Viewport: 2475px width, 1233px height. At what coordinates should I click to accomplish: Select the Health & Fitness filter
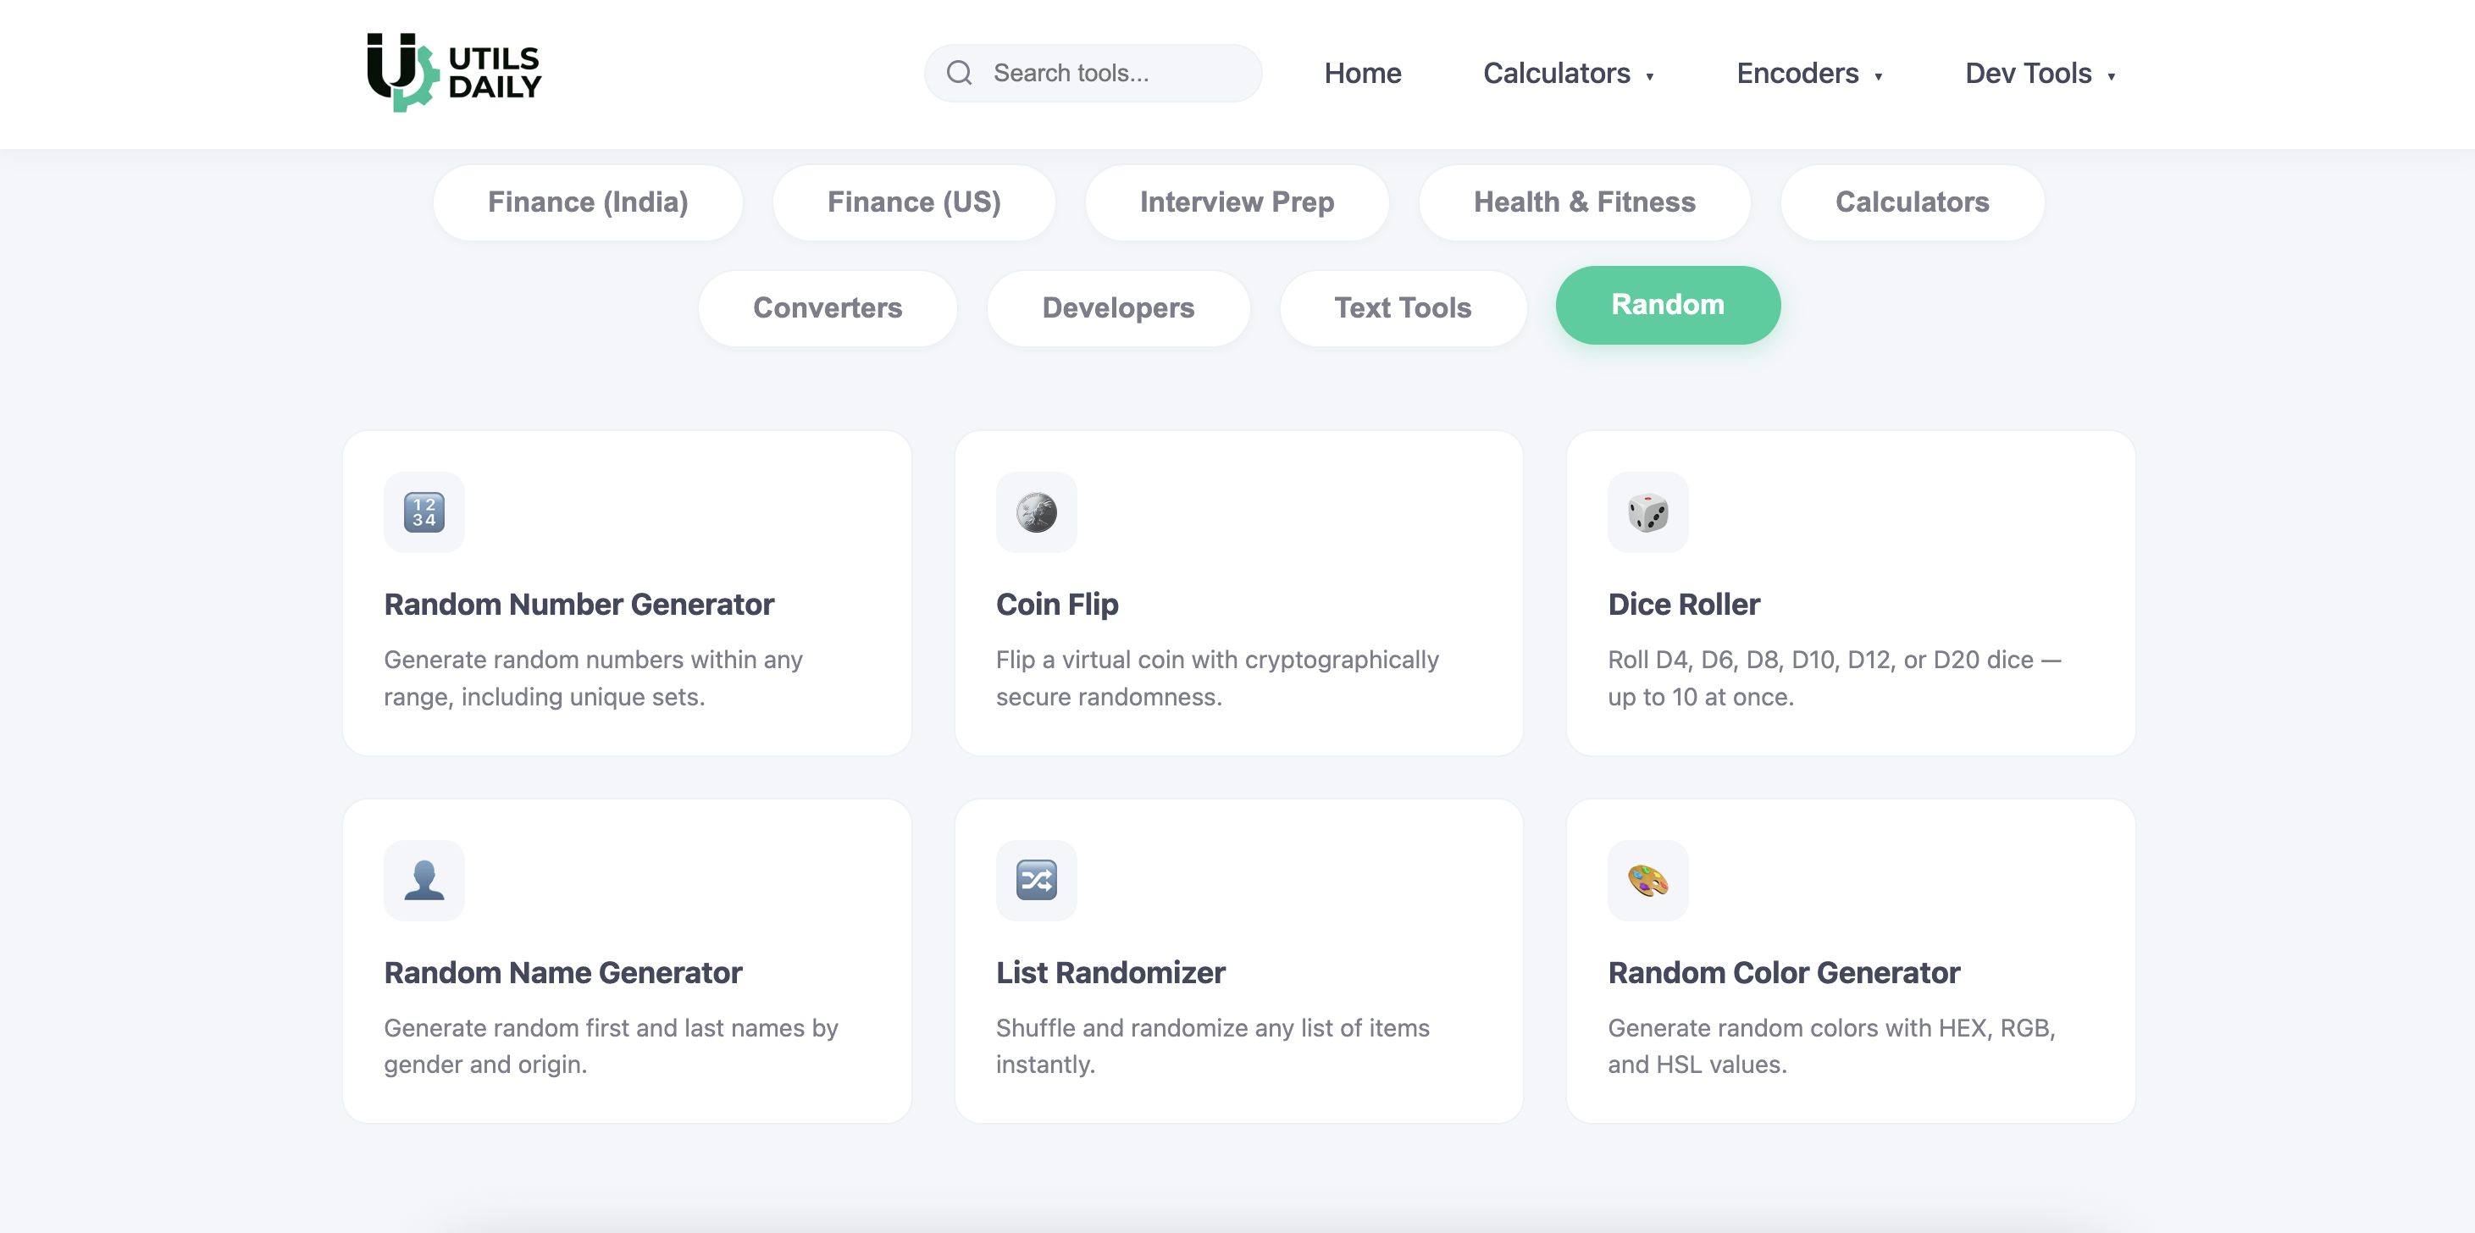(x=1583, y=202)
